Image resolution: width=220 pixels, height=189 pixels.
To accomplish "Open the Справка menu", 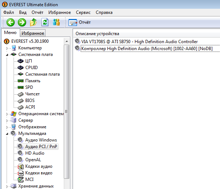I will (x=104, y=12).
